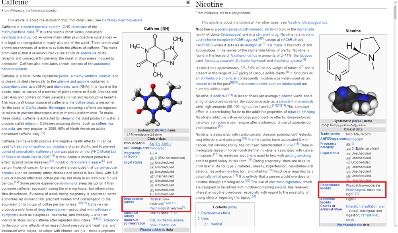Open the ribonucleic acid link
398x233 pixels.
tap(66, 87)
